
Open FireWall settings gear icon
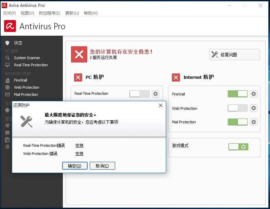click(x=253, y=94)
